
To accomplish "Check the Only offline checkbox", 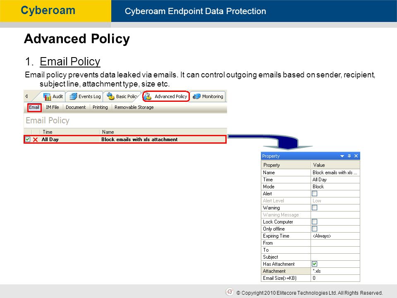I will tap(314, 229).
